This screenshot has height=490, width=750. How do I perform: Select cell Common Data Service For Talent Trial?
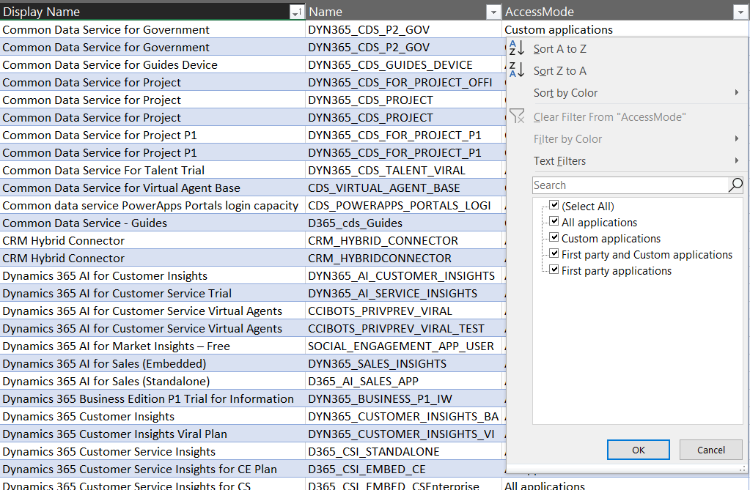coord(152,170)
